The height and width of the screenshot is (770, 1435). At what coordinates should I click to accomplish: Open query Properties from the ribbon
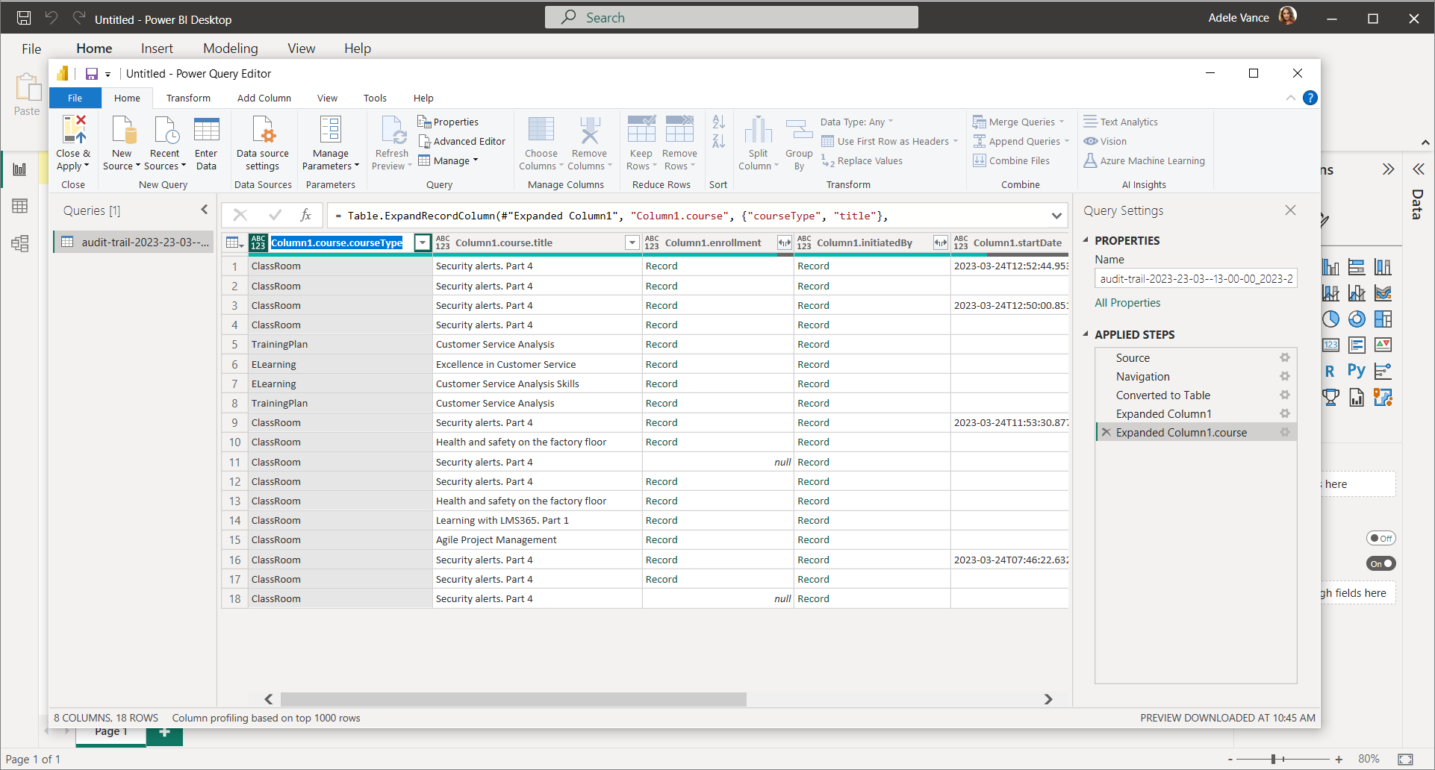click(x=448, y=122)
